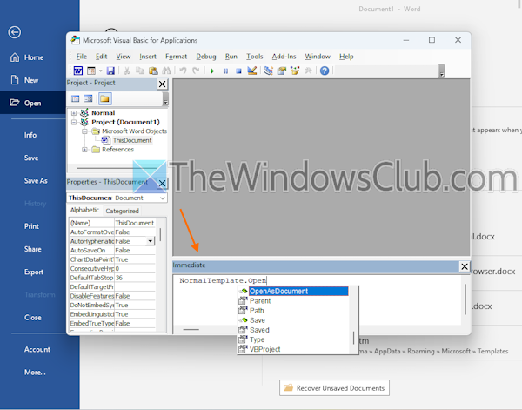Click the green Run macro play icon
This screenshot has width=522, height=410.
tap(212, 71)
